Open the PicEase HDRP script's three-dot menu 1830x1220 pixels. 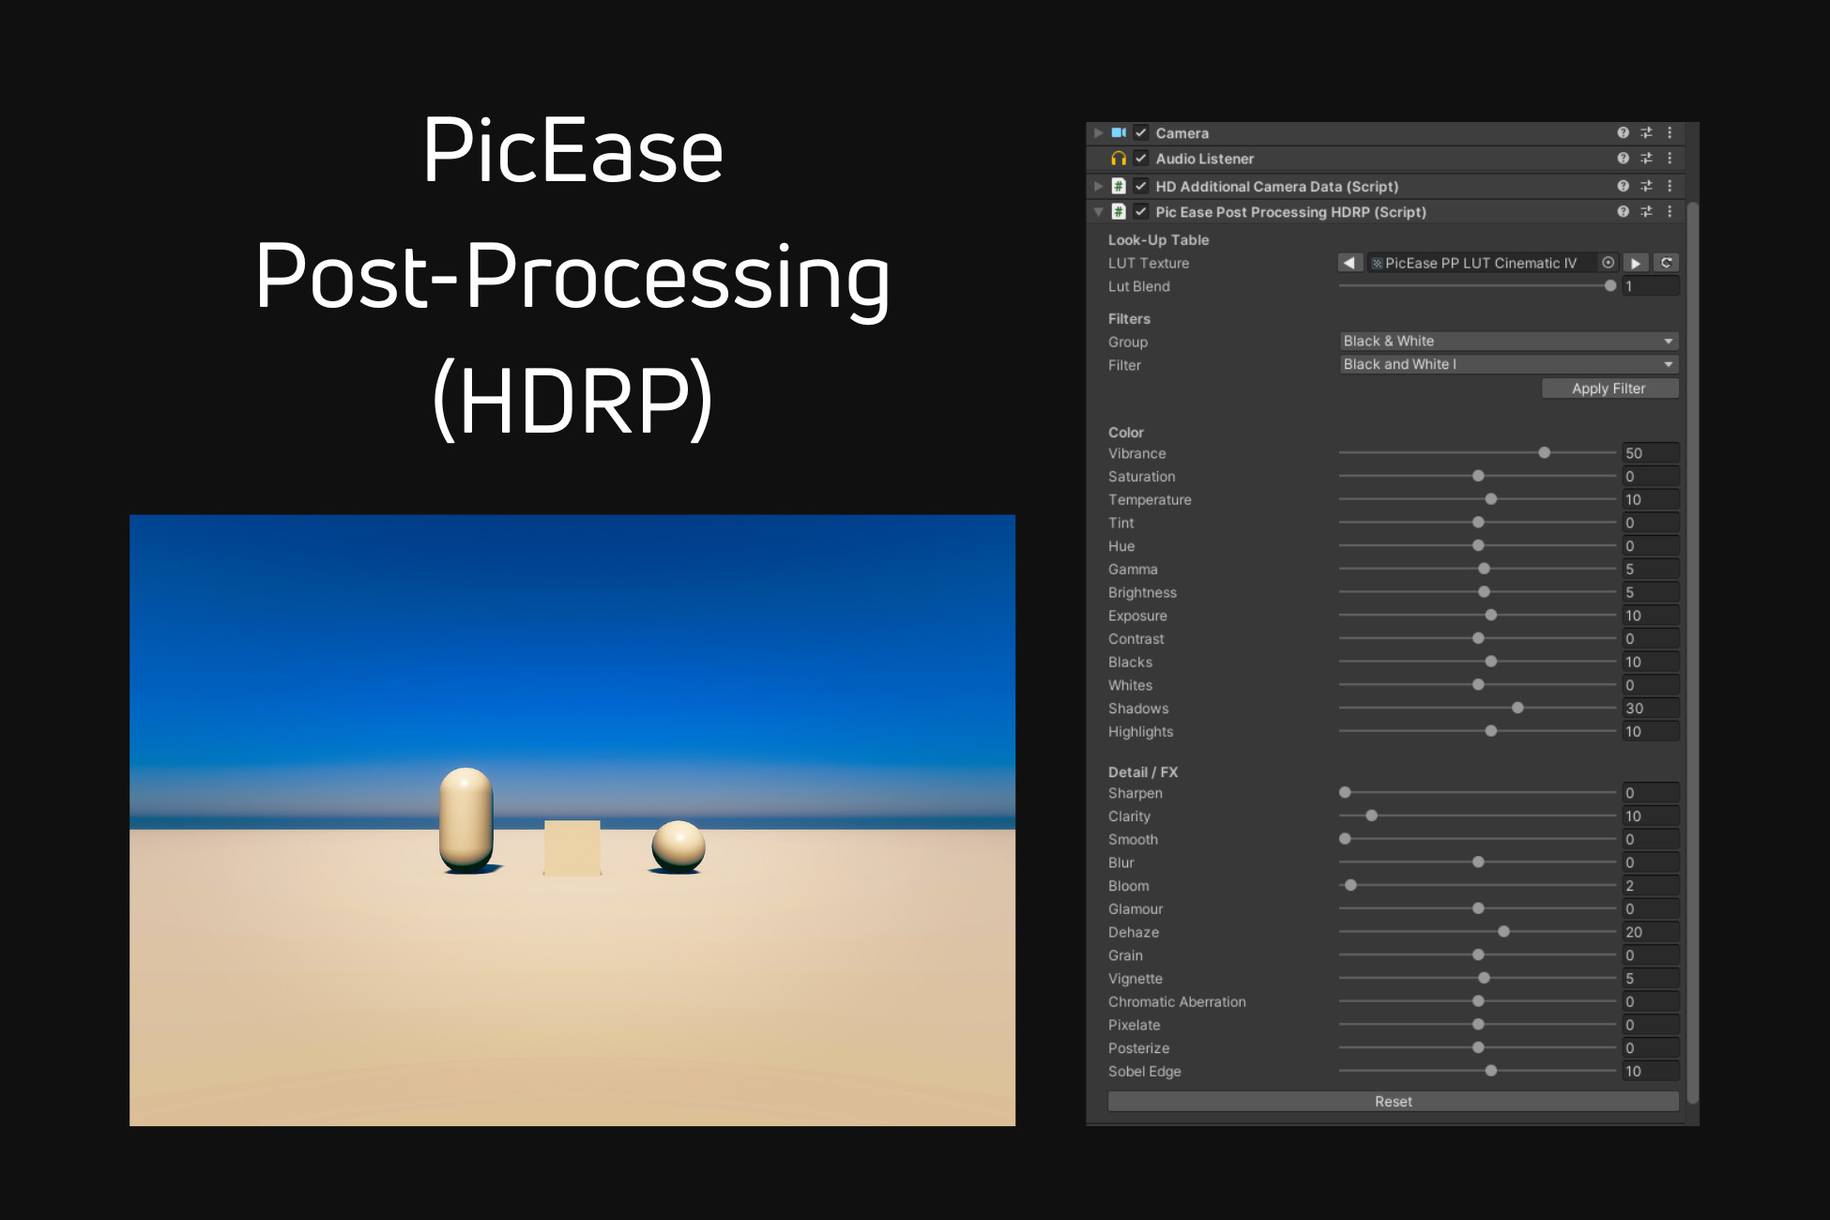point(1670,212)
